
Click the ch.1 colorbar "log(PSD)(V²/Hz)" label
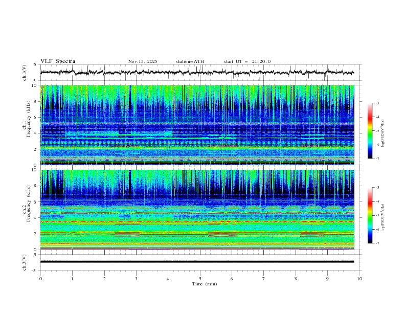pos(383,133)
